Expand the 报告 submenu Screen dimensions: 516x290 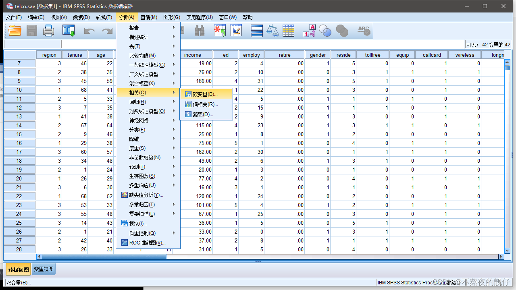[148, 28]
